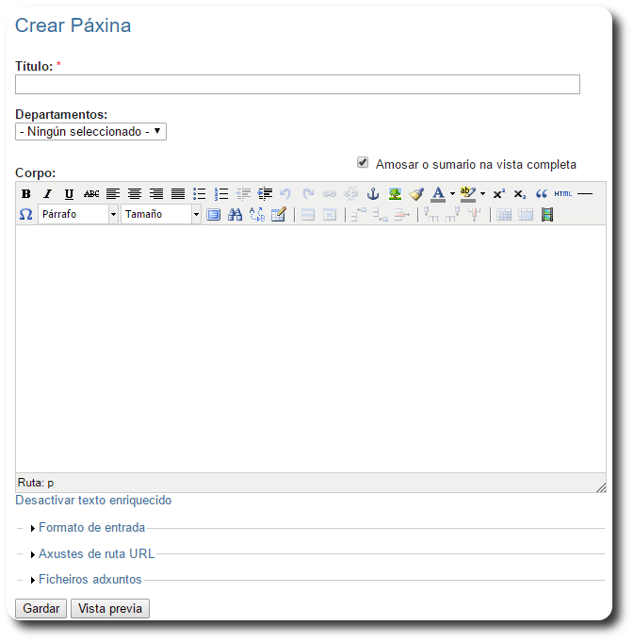Screen dimensions: 634x642
Task: Expand the 'Axustes de ruta URL' section
Action: [x=96, y=554]
